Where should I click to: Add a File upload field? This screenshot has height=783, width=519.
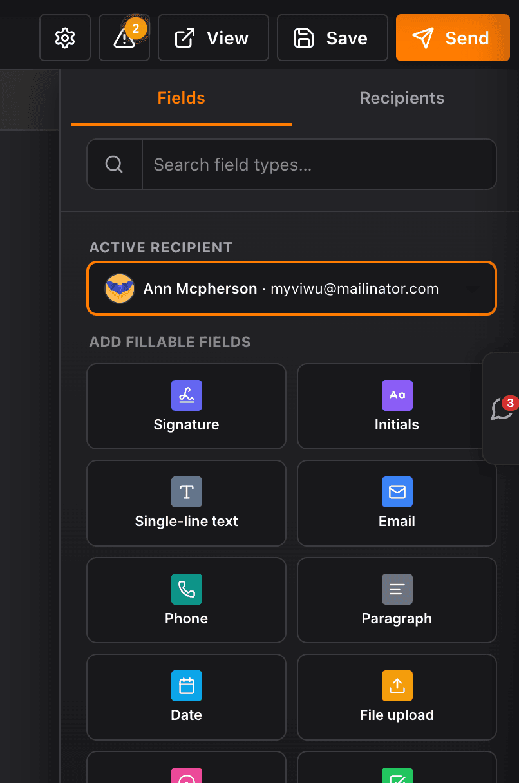pyautogui.click(x=397, y=697)
